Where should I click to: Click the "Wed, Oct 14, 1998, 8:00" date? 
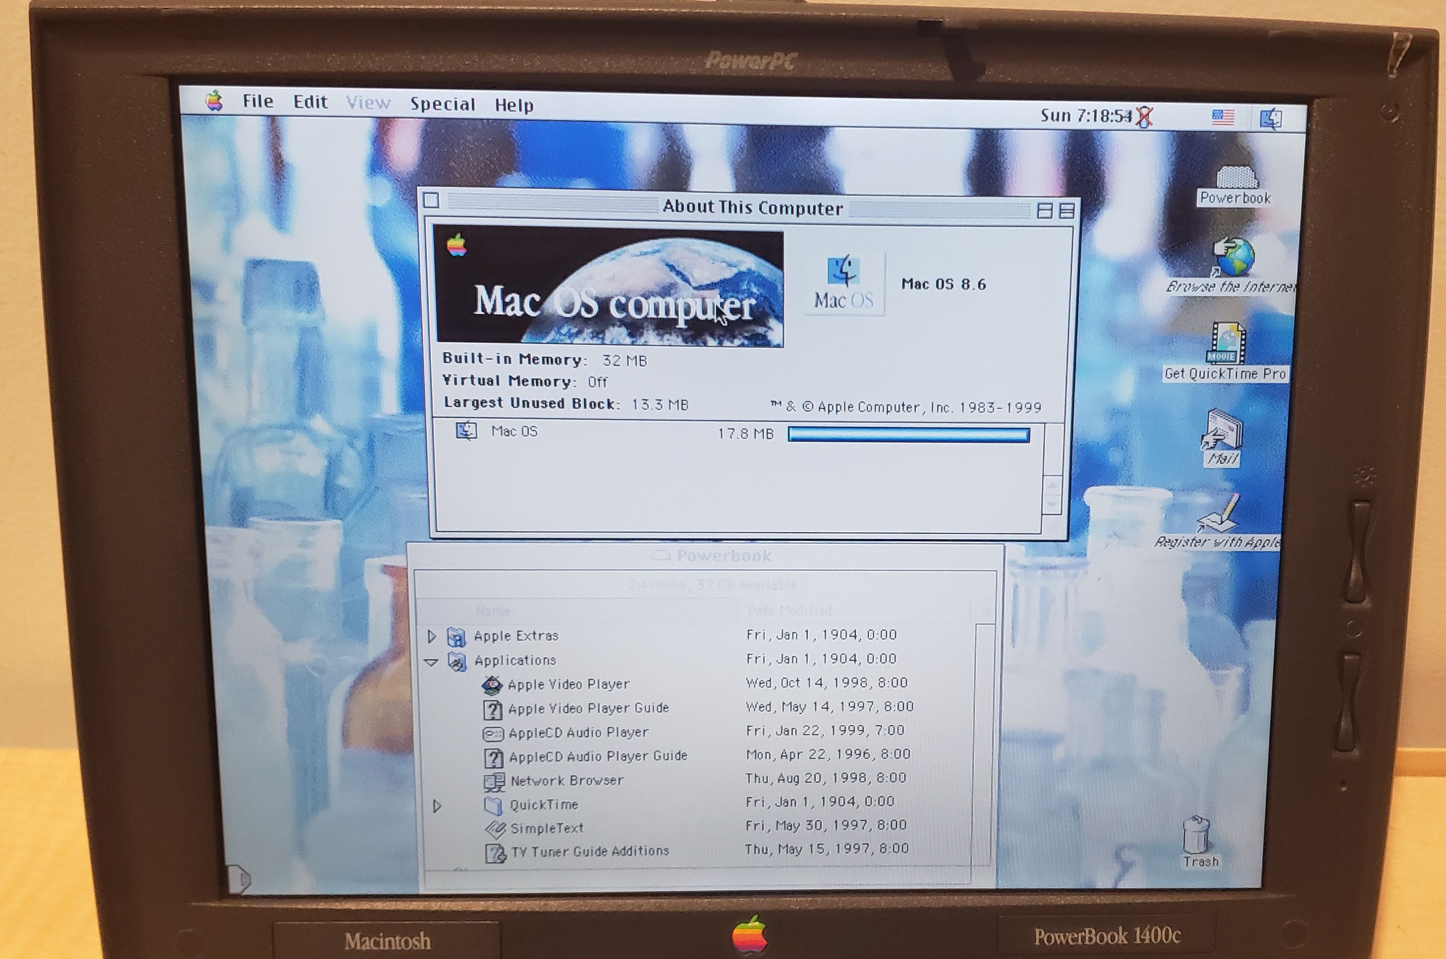[827, 683]
